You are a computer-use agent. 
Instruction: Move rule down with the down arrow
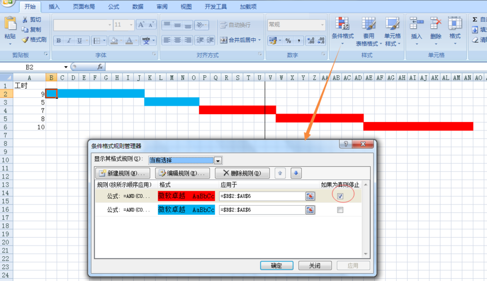click(296, 173)
